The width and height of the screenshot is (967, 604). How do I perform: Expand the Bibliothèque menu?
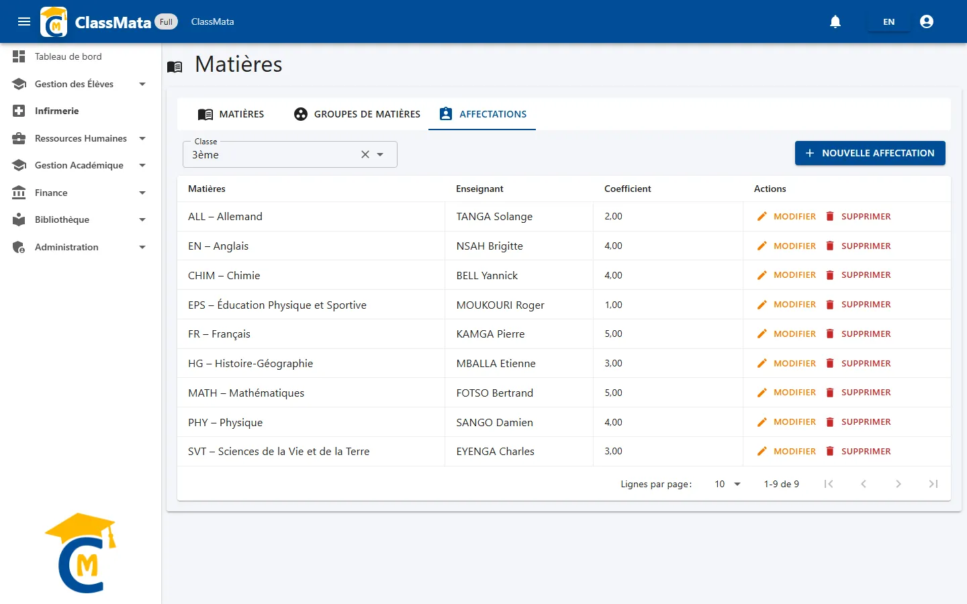pyautogui.click(x=81, y=219)
